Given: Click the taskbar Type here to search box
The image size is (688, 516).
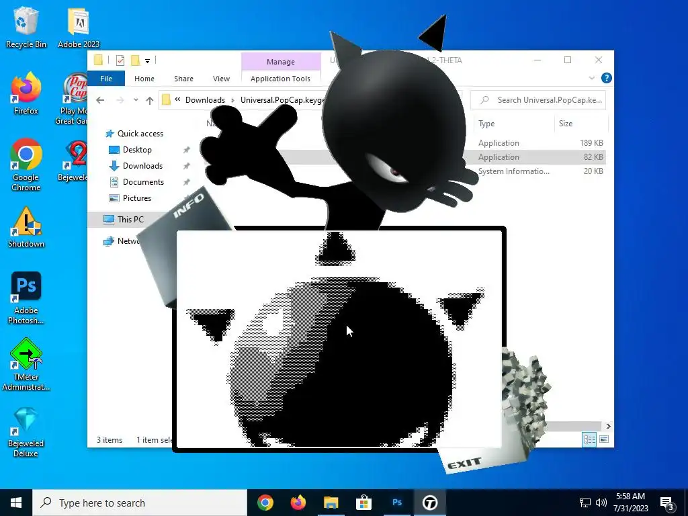Looking at the screenshot, I should [x=140, y=503].
